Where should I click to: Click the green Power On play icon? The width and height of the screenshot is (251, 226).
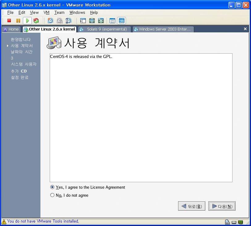pos(27,21)
